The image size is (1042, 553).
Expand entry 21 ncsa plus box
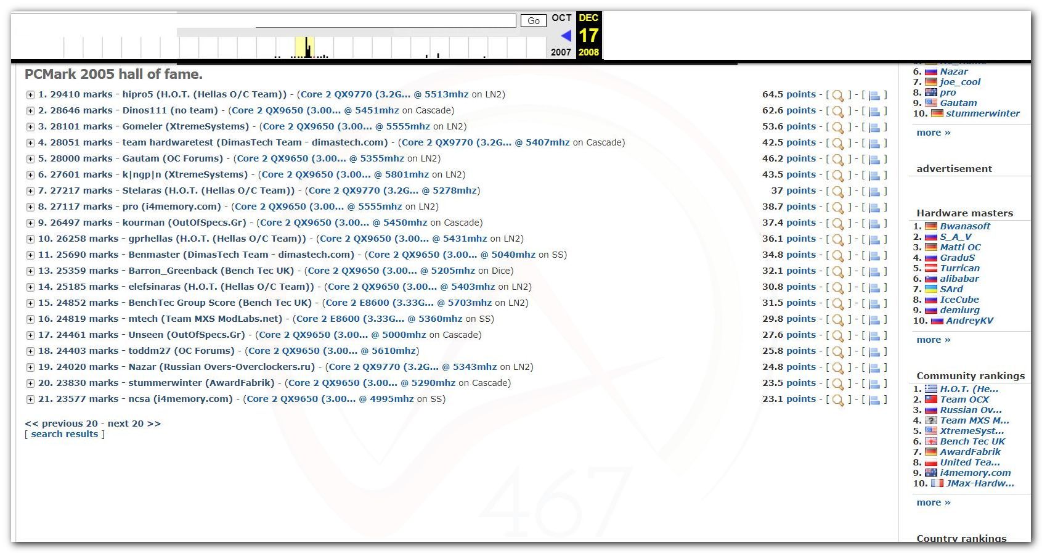tap(30, 399)
